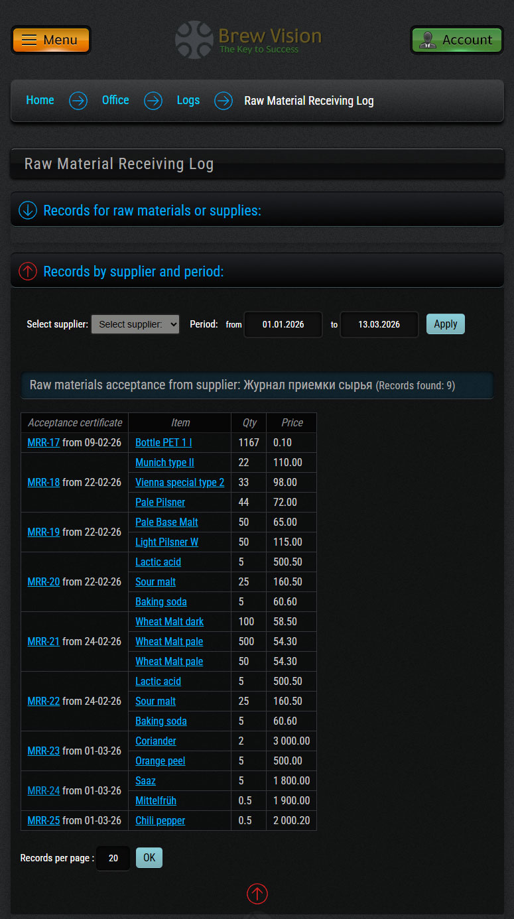This screenshot has width=514, height=919.
Task: Open the Vienna special type 2 item
Action: pos(180,482)
